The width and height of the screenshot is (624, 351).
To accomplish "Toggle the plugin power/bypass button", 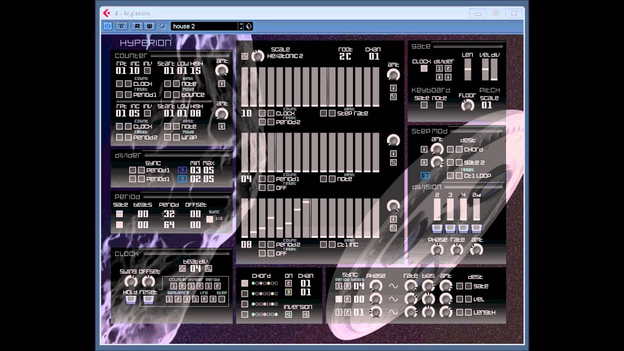I will click(107, 26).
